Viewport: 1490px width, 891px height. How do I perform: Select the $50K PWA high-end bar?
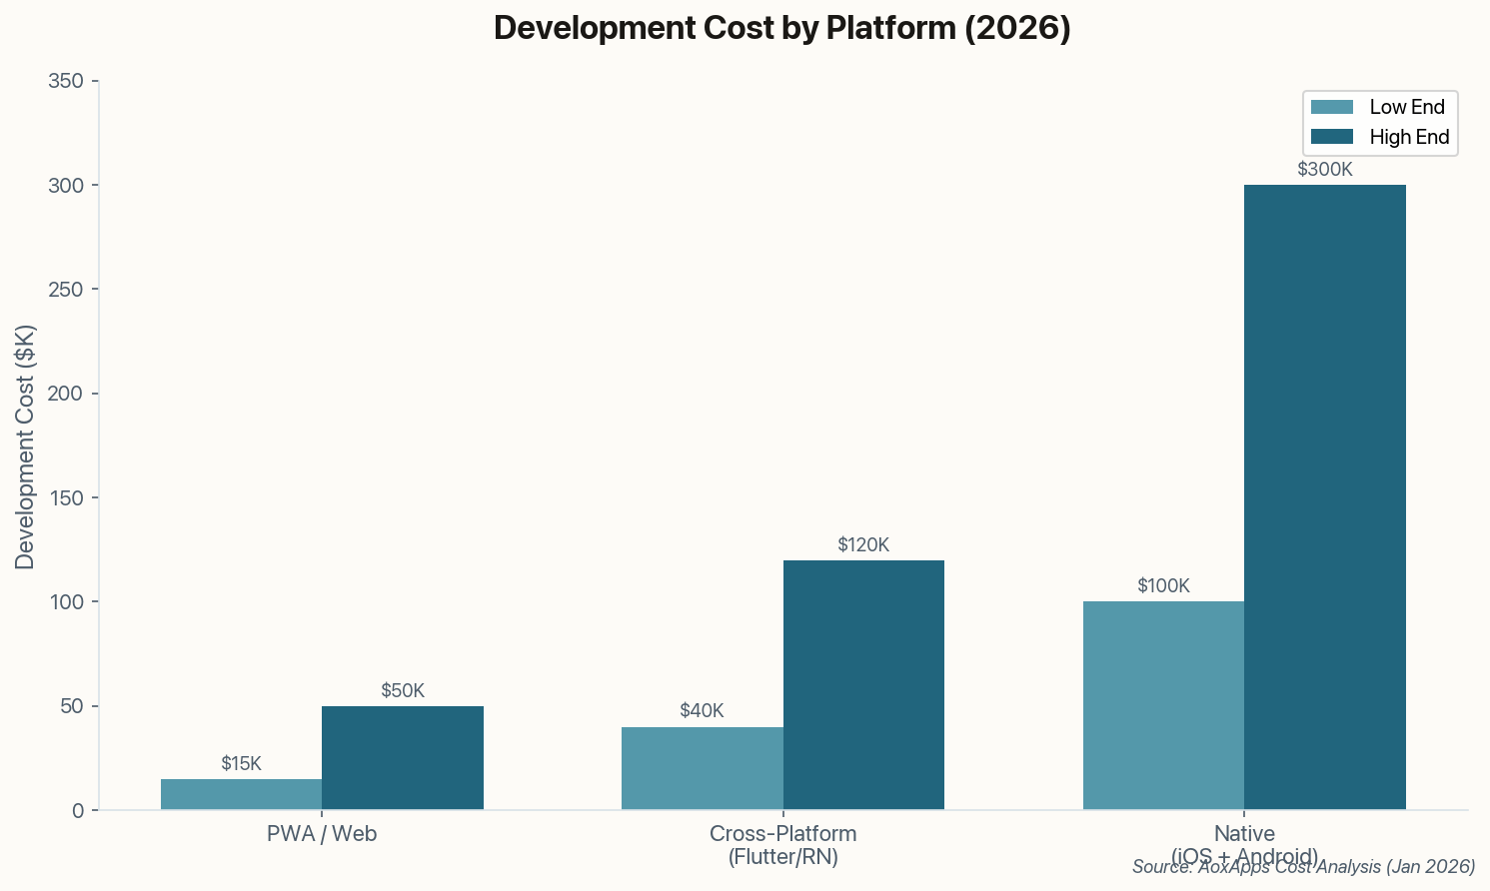(402, 759)
